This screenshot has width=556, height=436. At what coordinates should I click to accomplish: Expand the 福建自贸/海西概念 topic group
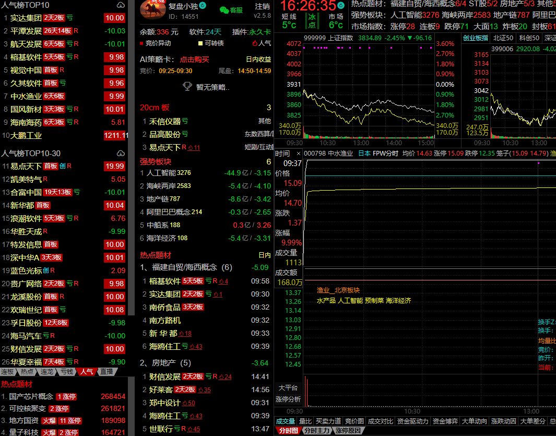coord(186,267)
